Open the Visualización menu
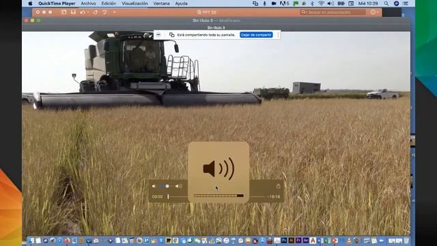The image size is (437, 246). click(135, 3)
